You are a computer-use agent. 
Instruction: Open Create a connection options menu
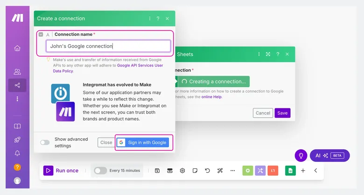(x=150, y=19)
